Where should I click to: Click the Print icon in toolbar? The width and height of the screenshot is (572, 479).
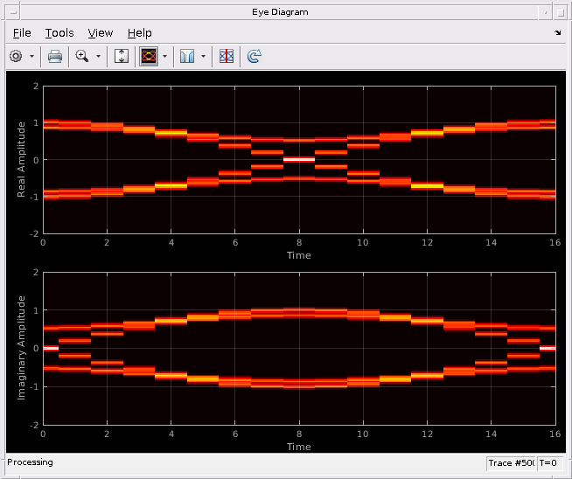click(x=55, y=56)
